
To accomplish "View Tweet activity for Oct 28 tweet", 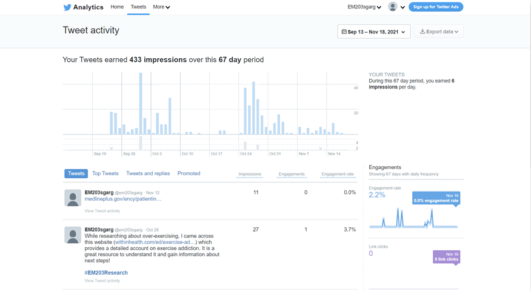I will pyautogui.click(x=102, y=281).
